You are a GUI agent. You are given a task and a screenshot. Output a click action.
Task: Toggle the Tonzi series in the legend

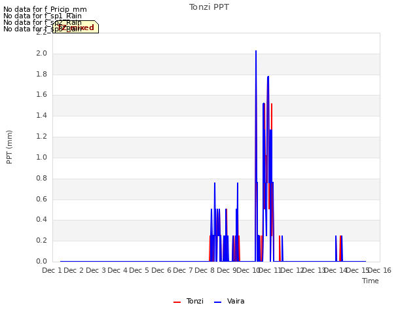189,301
